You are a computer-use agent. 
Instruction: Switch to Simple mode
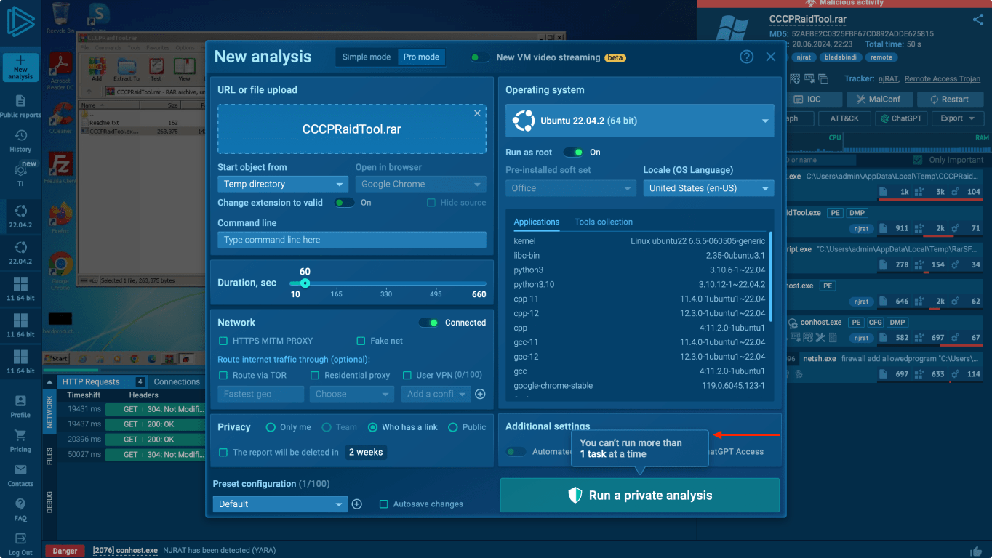point(366,57)
